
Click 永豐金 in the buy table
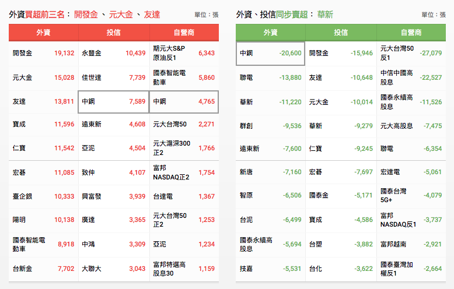(92, 53)
